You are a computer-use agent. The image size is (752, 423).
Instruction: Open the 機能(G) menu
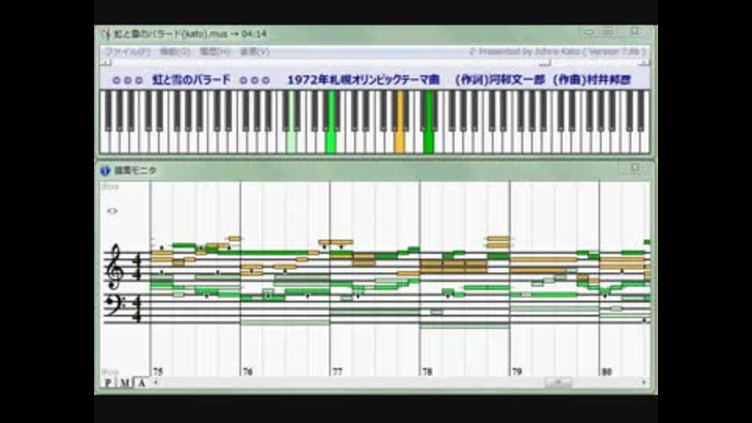click(175, 52)
